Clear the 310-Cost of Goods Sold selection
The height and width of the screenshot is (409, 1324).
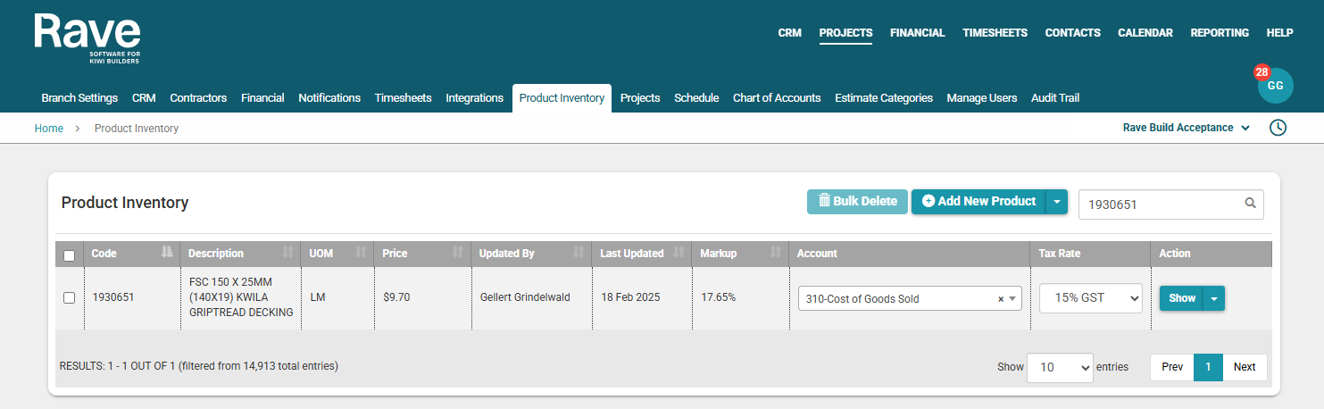click(x=1001, y=299)
